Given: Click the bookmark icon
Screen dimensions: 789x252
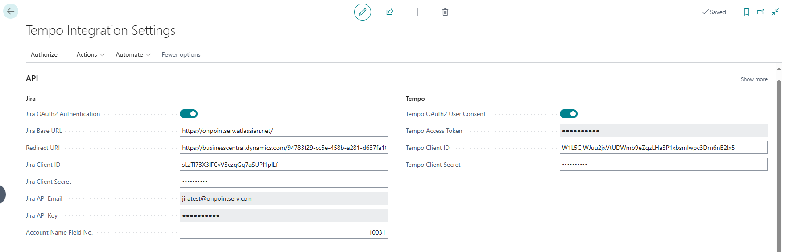Looking at the screenshot, I should [x=746, y=12].
